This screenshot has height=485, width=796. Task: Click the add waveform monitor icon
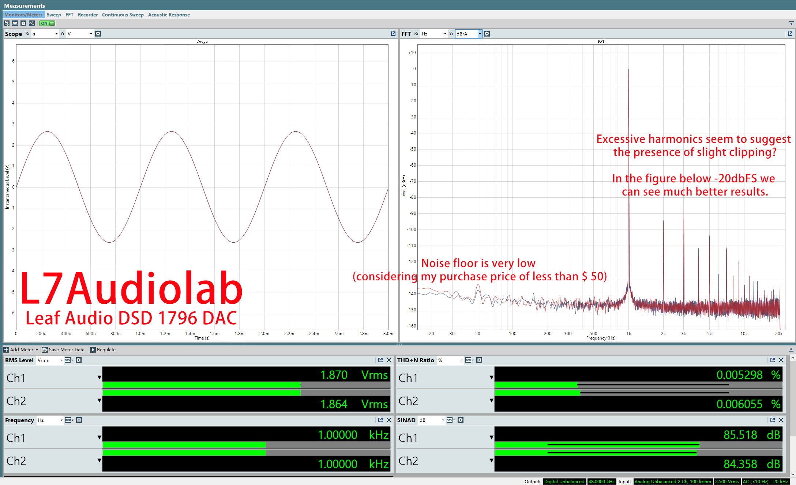32,23
